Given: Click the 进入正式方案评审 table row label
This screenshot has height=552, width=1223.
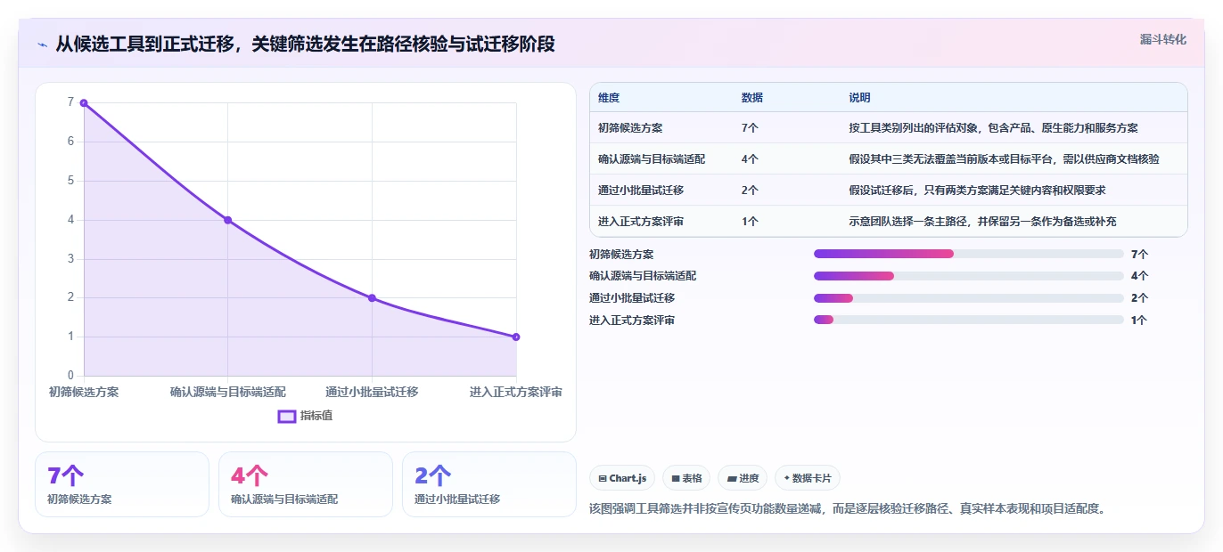Looking at the screenshot, I should (641, 222).
